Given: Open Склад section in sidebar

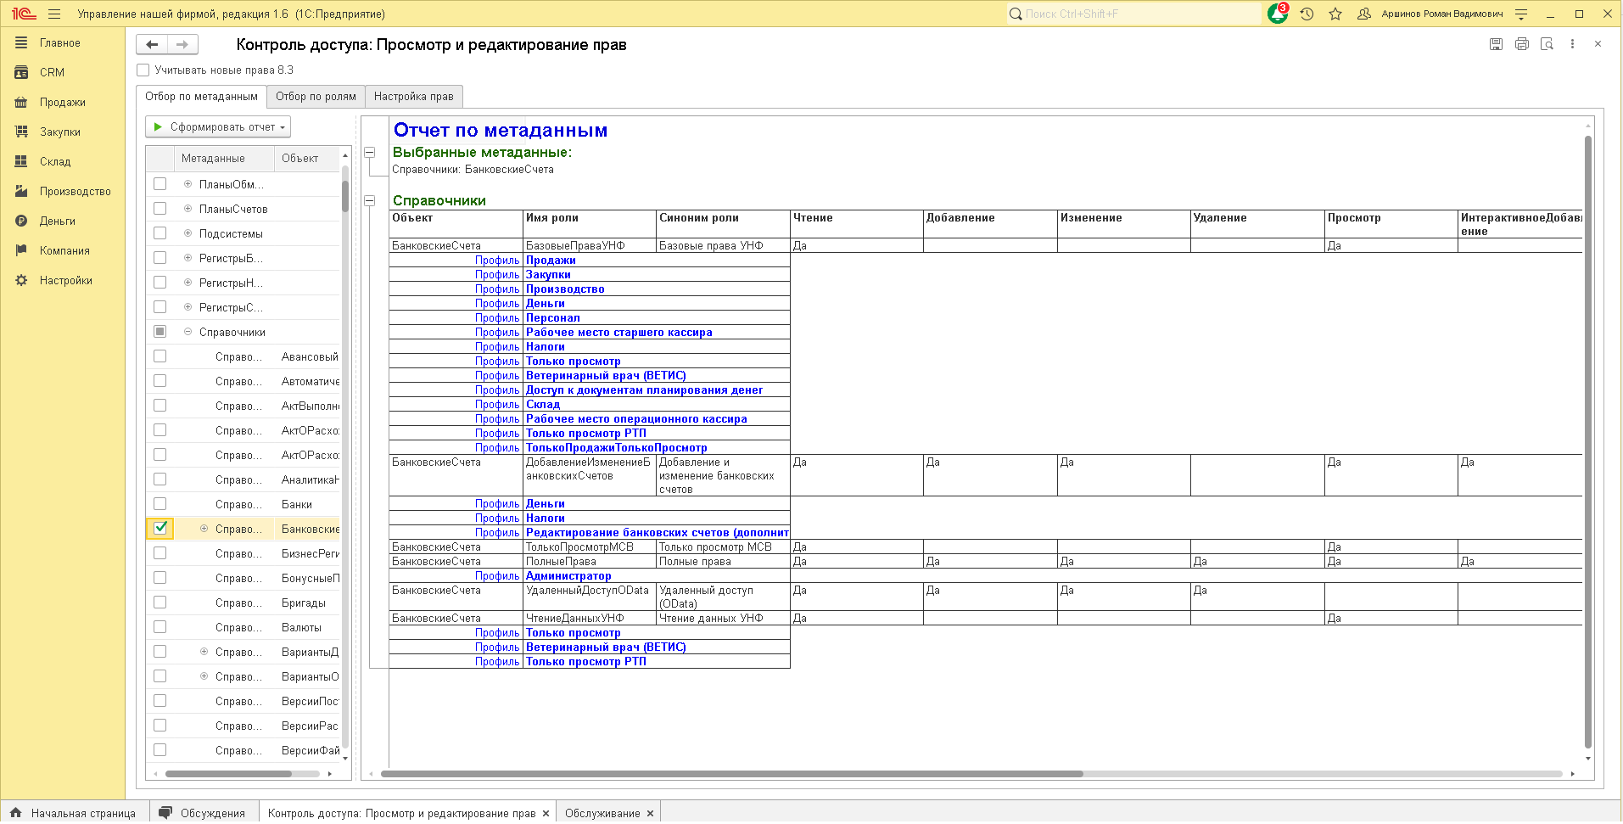Looking at the screenshot, I should tap(54, 161).
